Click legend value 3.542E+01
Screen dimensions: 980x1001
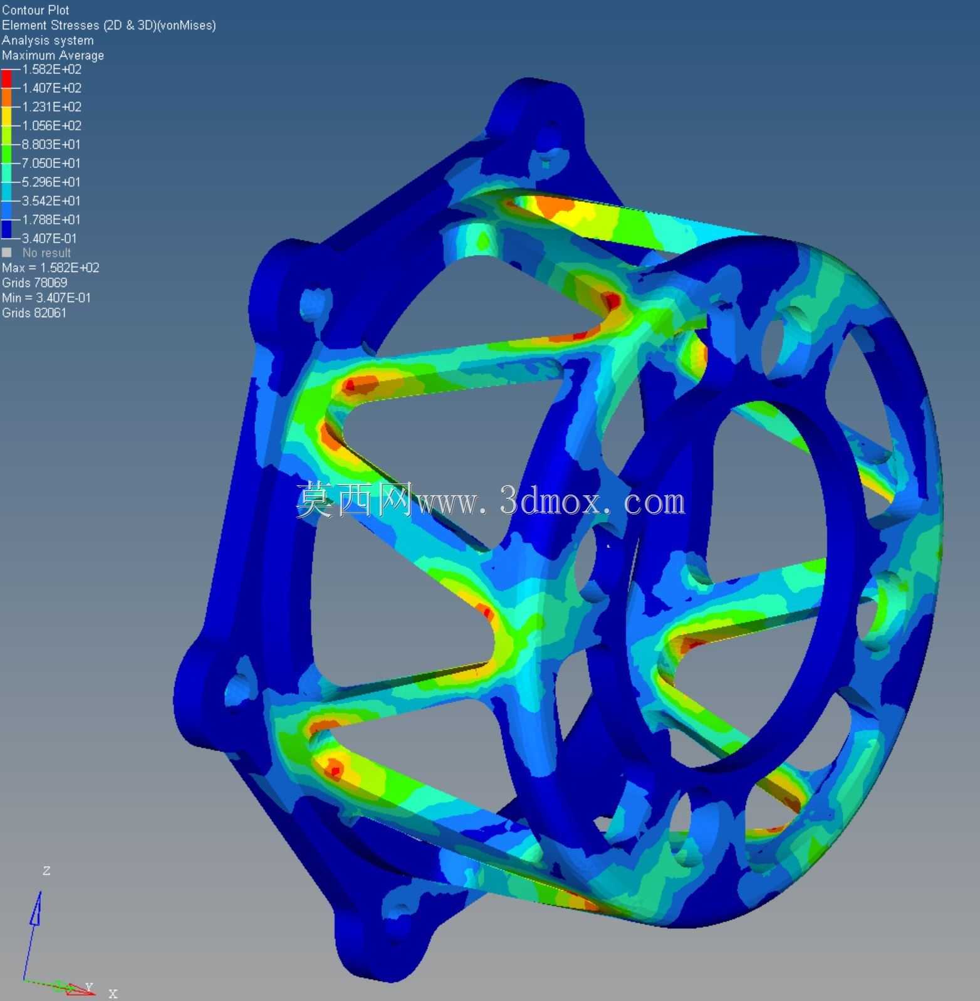coord(51,201)
